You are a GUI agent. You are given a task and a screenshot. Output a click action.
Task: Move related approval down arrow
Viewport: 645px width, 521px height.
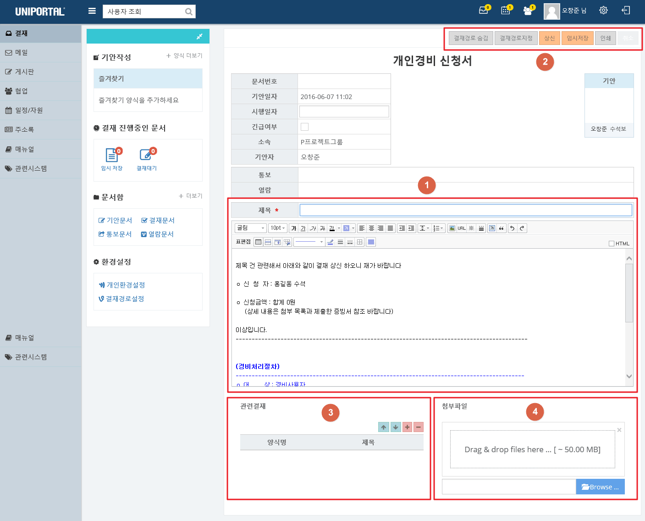pos(396,427)
